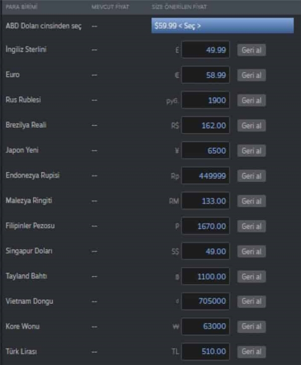The image size is (301, 365).
Task: Click Geri al for Singapur Doları
Action: (251, 251)
